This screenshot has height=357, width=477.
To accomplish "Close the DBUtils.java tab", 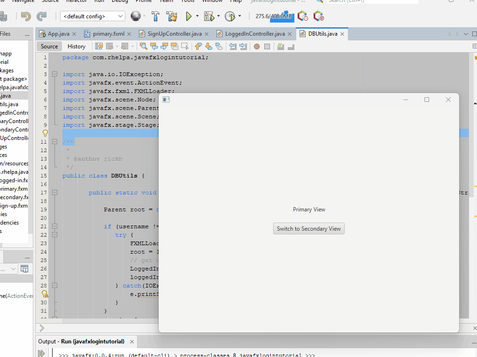I will coord(342,34).
